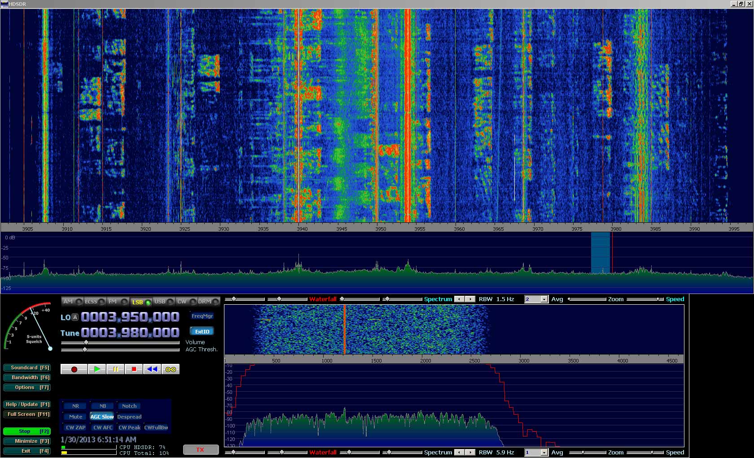Screen dimensions: 754x458
Task: Adjust the AGC Thresh. slider
Action: point(120,350)
